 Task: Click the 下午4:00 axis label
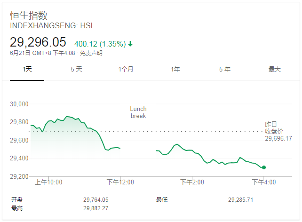click(x=264, y=182)
